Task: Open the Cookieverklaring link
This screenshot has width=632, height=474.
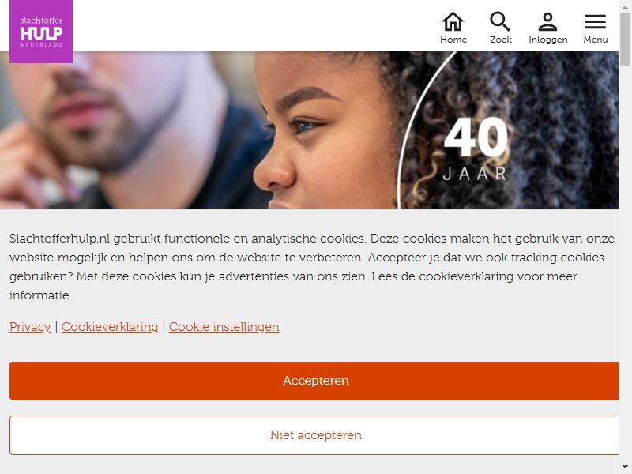Action: click(110, 327)
